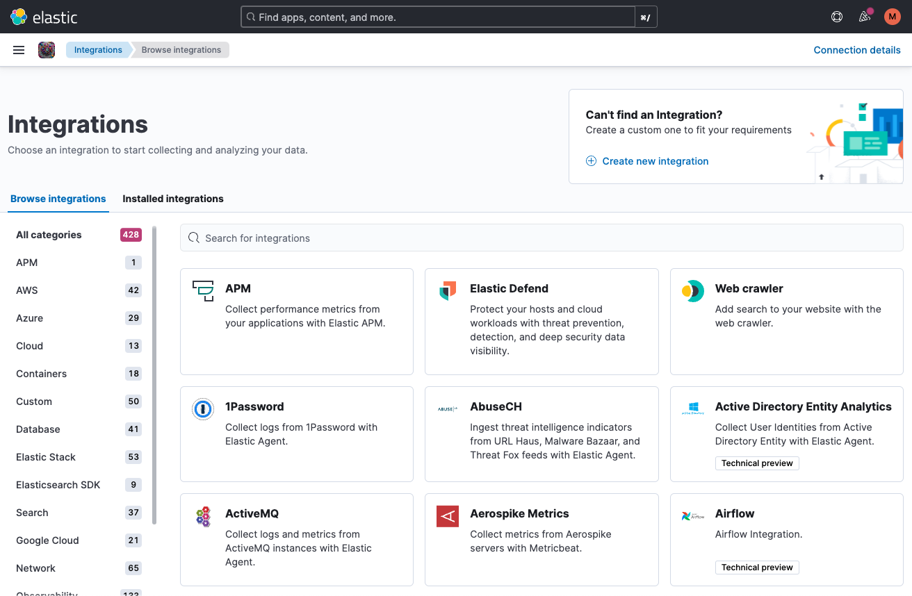Click Create new integration link

[655, 161]
